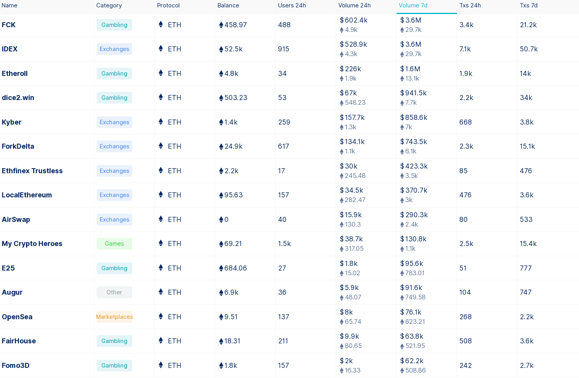The height and width of the screenshot is (378, 579).
Task: Select the Games category tag
Action: [114, 244]
